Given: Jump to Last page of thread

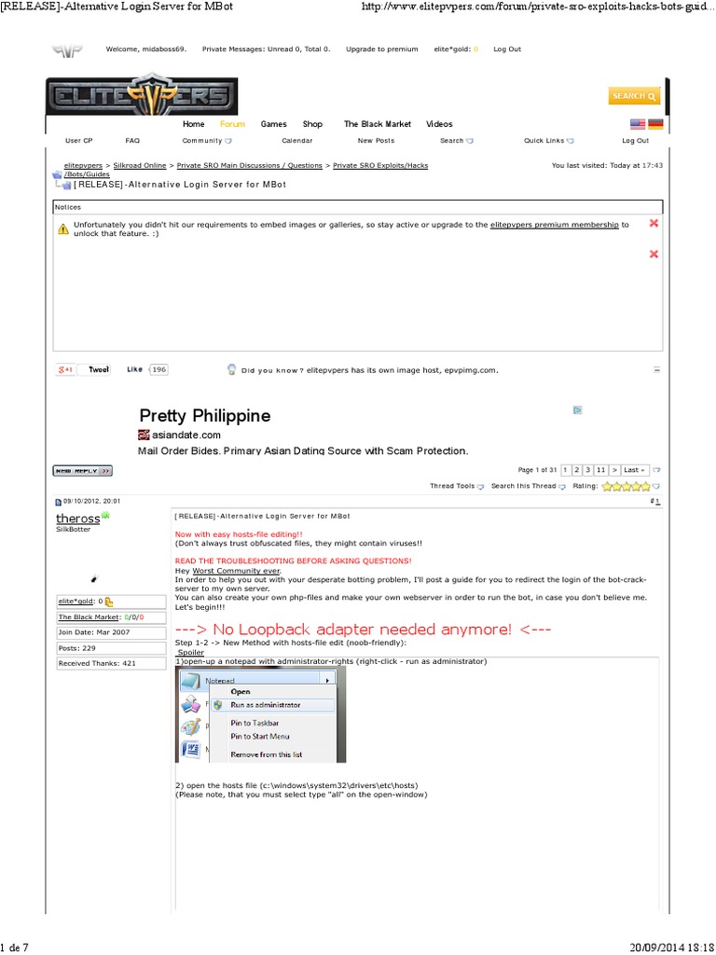Looking at the screenshot, I should pos(634,470).
